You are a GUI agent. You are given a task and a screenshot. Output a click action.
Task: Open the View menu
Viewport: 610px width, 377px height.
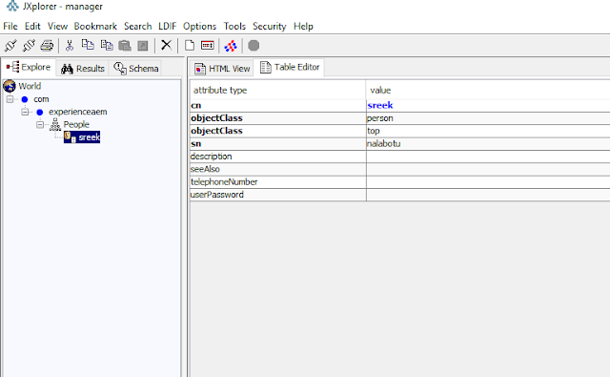(x=57, y=26)
